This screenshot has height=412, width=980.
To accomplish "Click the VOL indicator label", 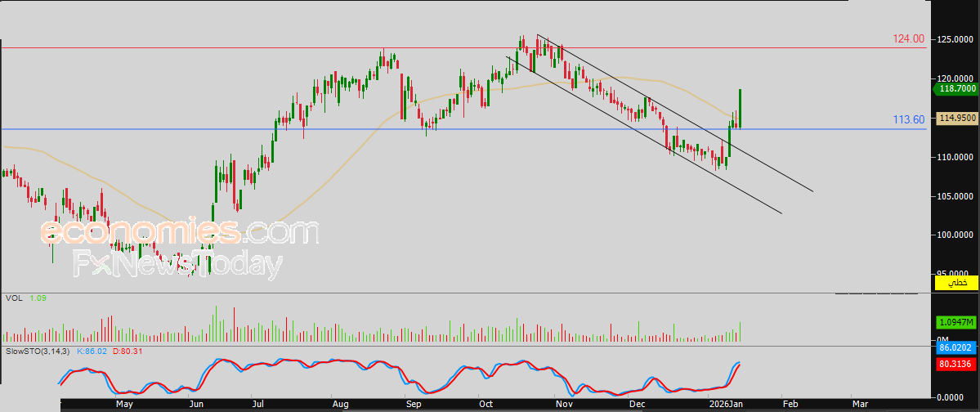I will [13, 298].
